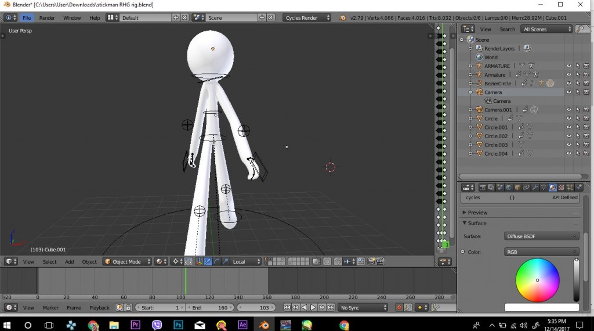Open the Physics properties tab icon
594x331 pixels.
[x=578, y=188]
